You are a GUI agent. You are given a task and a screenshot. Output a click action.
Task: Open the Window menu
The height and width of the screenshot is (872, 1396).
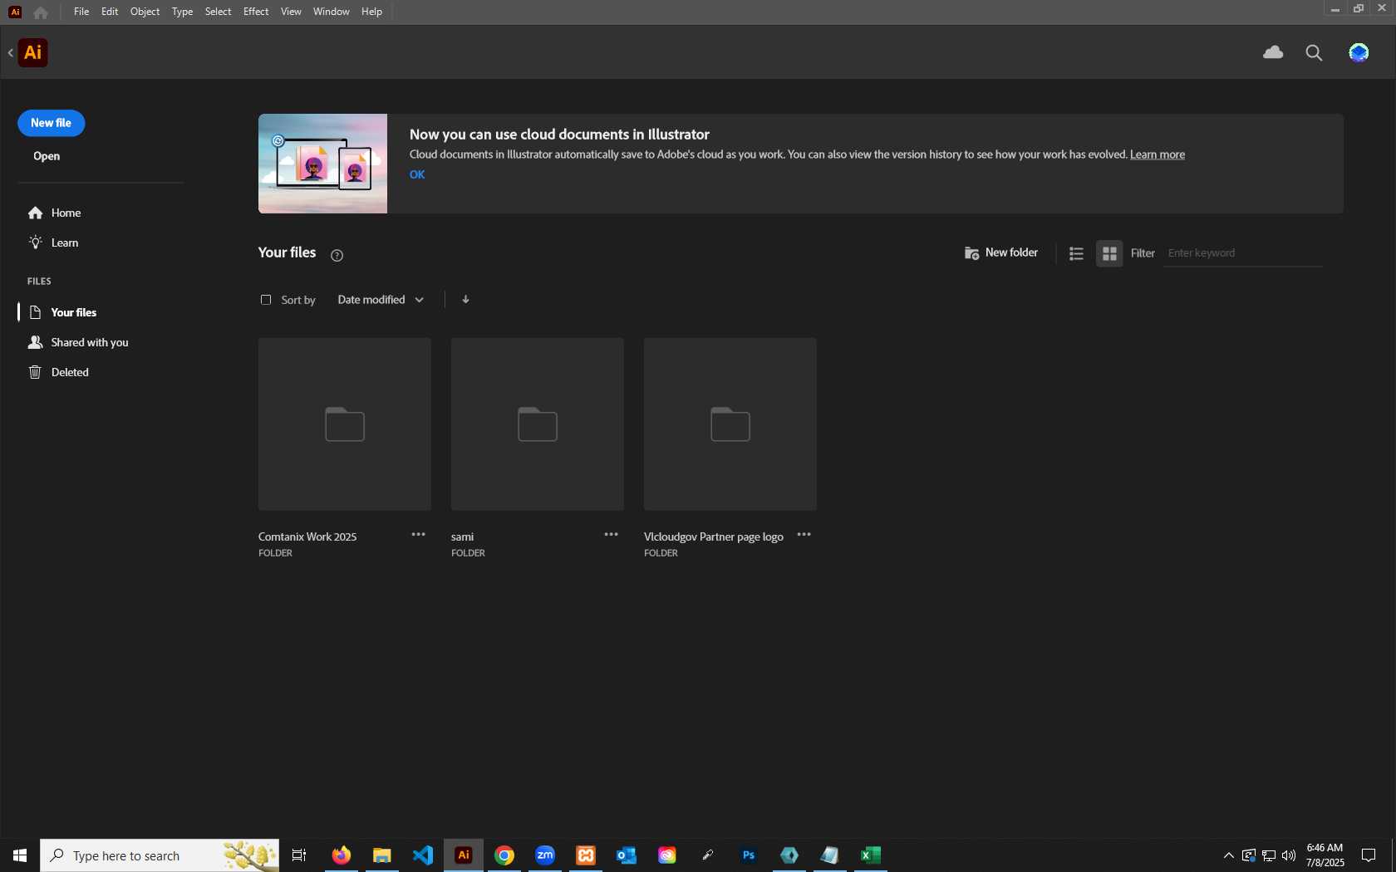[331, 12]
